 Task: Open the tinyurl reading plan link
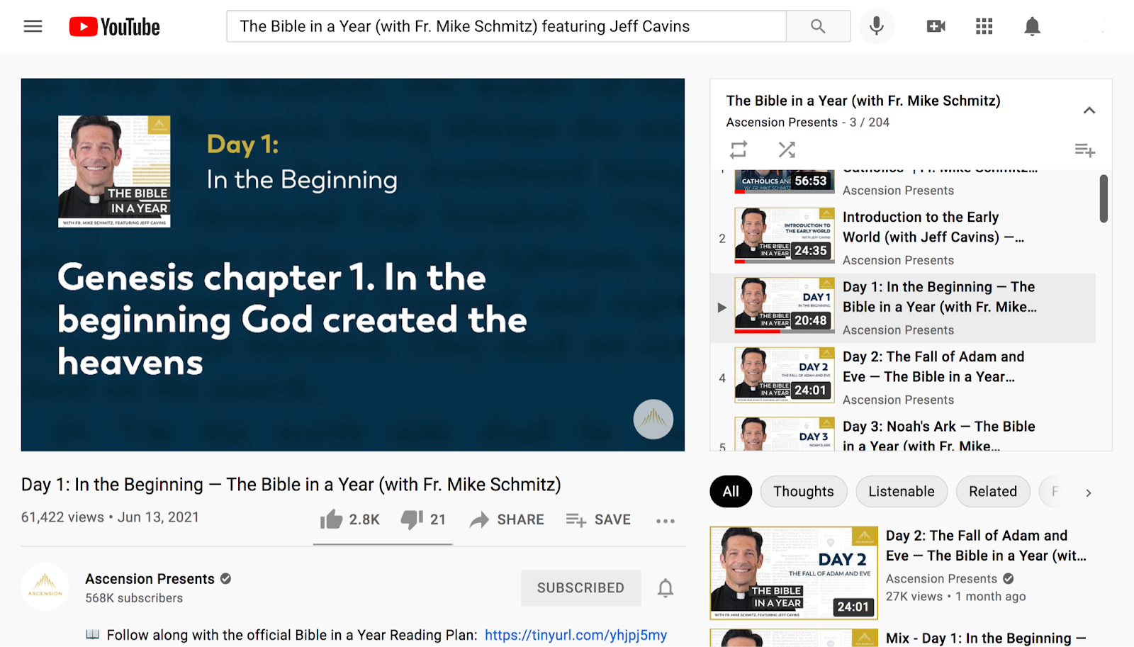pos(576,635)
